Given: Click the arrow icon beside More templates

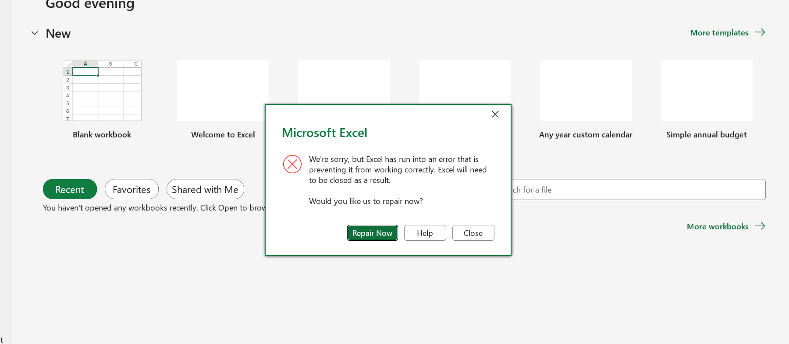Looking at the screenshot, I should click(x=760, y=32).
